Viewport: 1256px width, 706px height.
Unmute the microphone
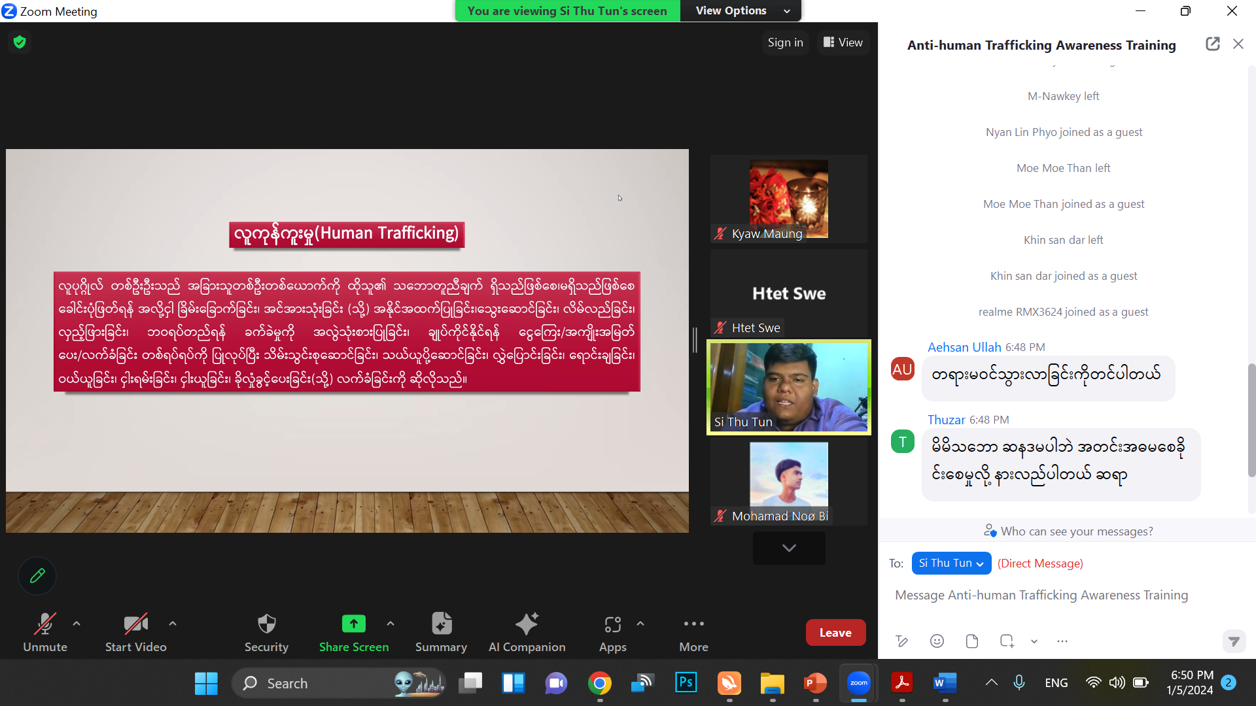45,632
